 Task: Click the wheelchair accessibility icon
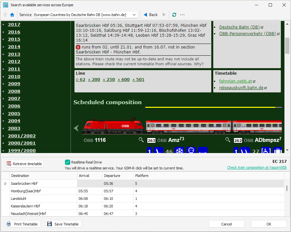(266, 150)
